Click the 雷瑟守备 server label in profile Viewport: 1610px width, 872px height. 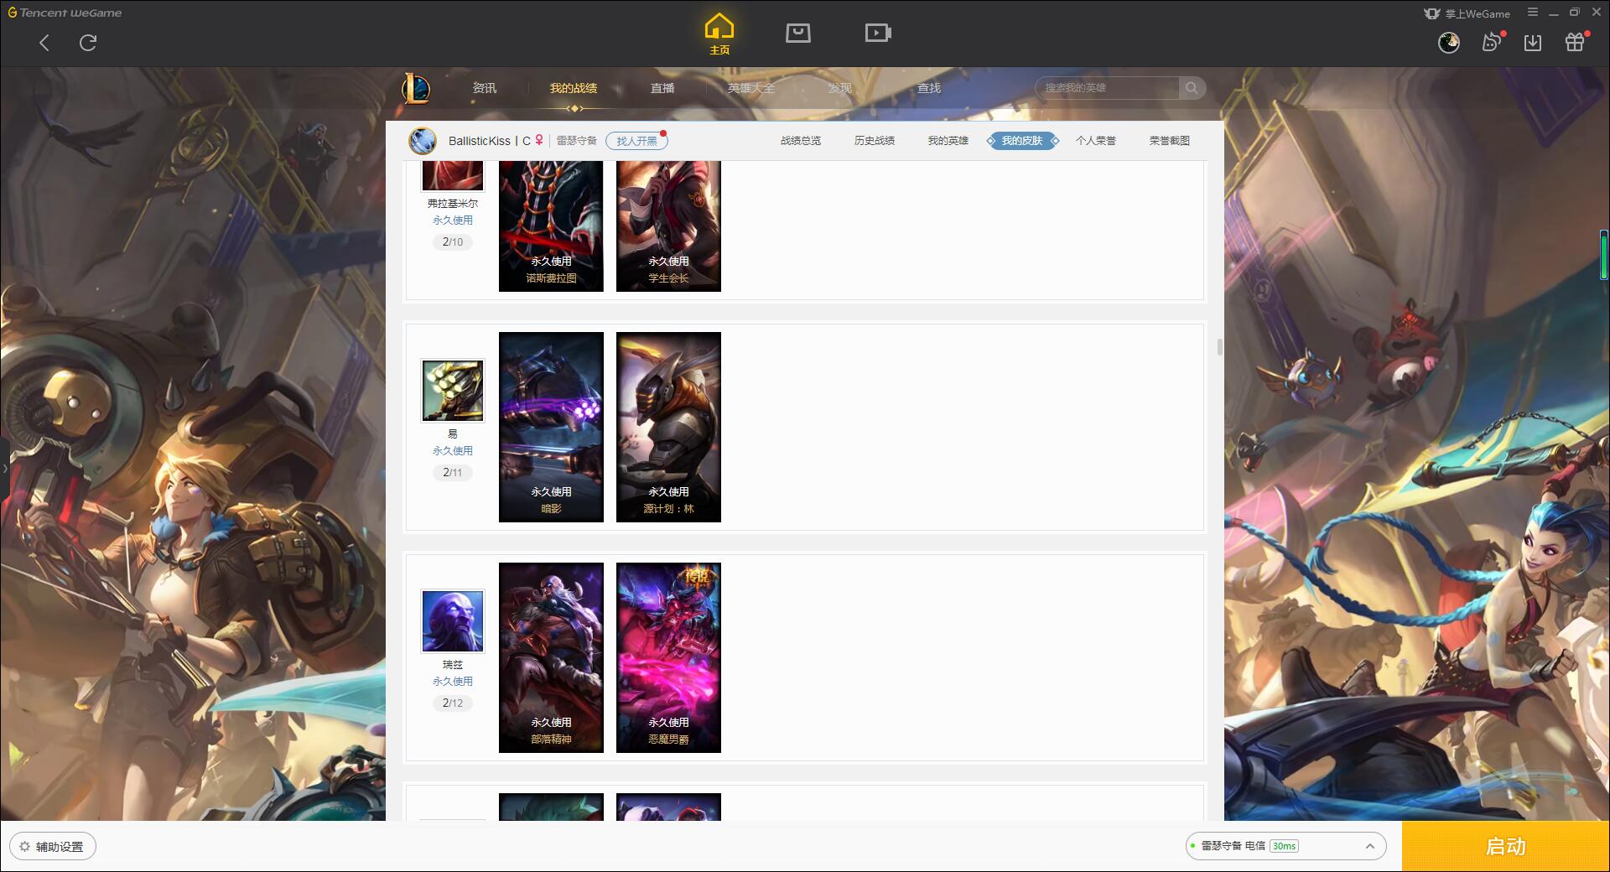click(x=577, y=141)
